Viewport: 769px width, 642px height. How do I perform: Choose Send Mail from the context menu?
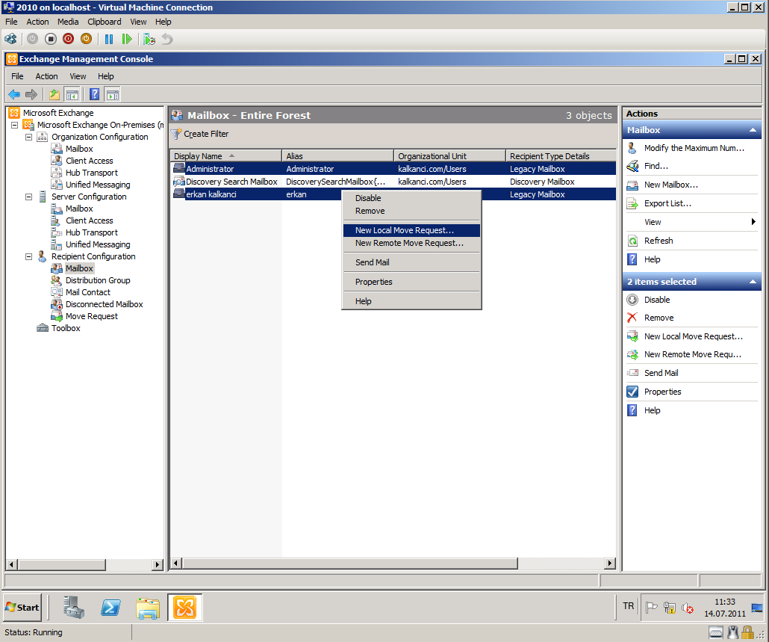(411, 262)
